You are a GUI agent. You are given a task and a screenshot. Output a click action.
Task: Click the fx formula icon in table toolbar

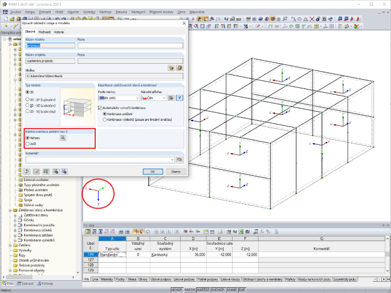262,232
